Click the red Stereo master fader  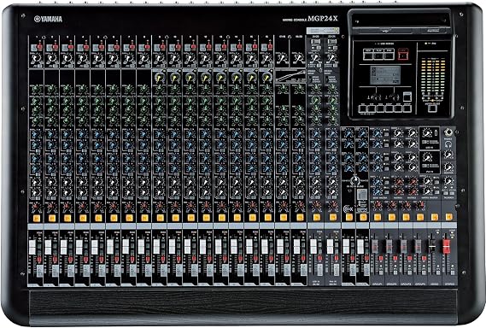pos(446,247)
